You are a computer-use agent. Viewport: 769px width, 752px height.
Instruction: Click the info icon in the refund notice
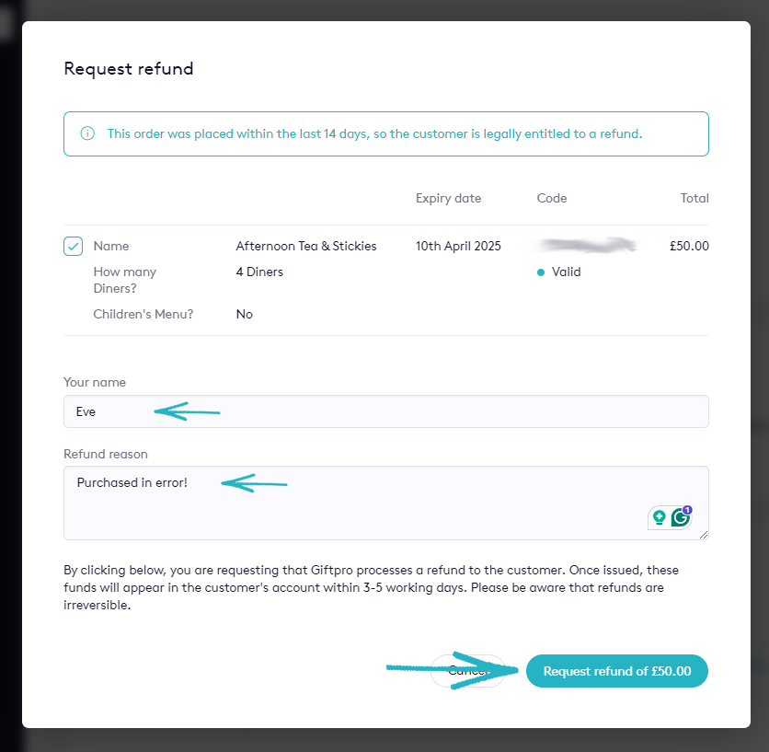click(88, 134)
